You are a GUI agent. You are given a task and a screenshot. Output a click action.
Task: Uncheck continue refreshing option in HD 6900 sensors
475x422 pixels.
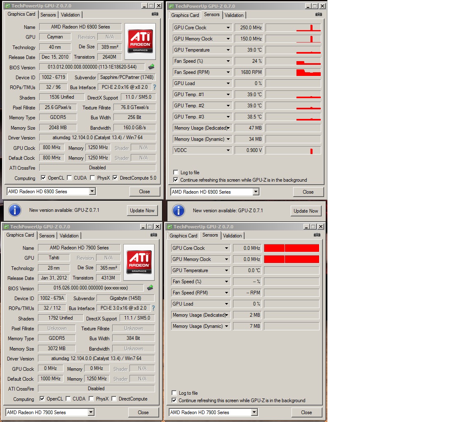pos(176,180)
